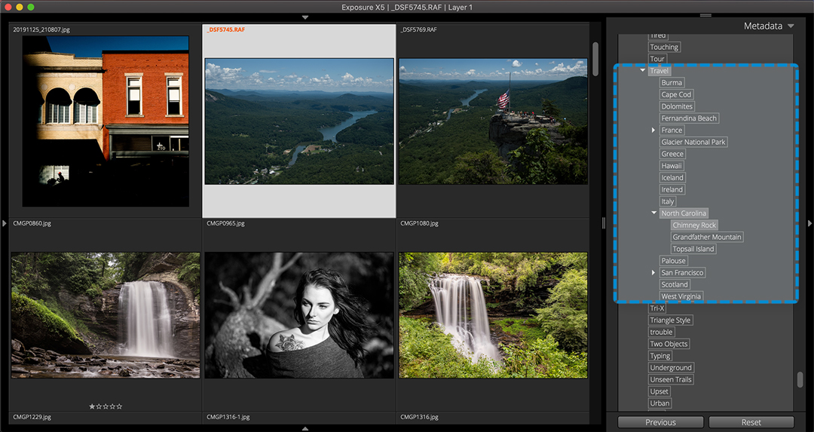Select the Hawaii keyword
Screen dimensions: 814x432
click(672, 166)
